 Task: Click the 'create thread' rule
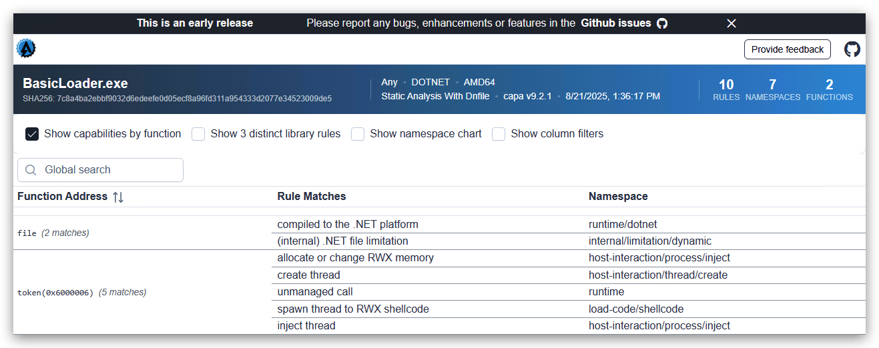[x=309, y=275]
